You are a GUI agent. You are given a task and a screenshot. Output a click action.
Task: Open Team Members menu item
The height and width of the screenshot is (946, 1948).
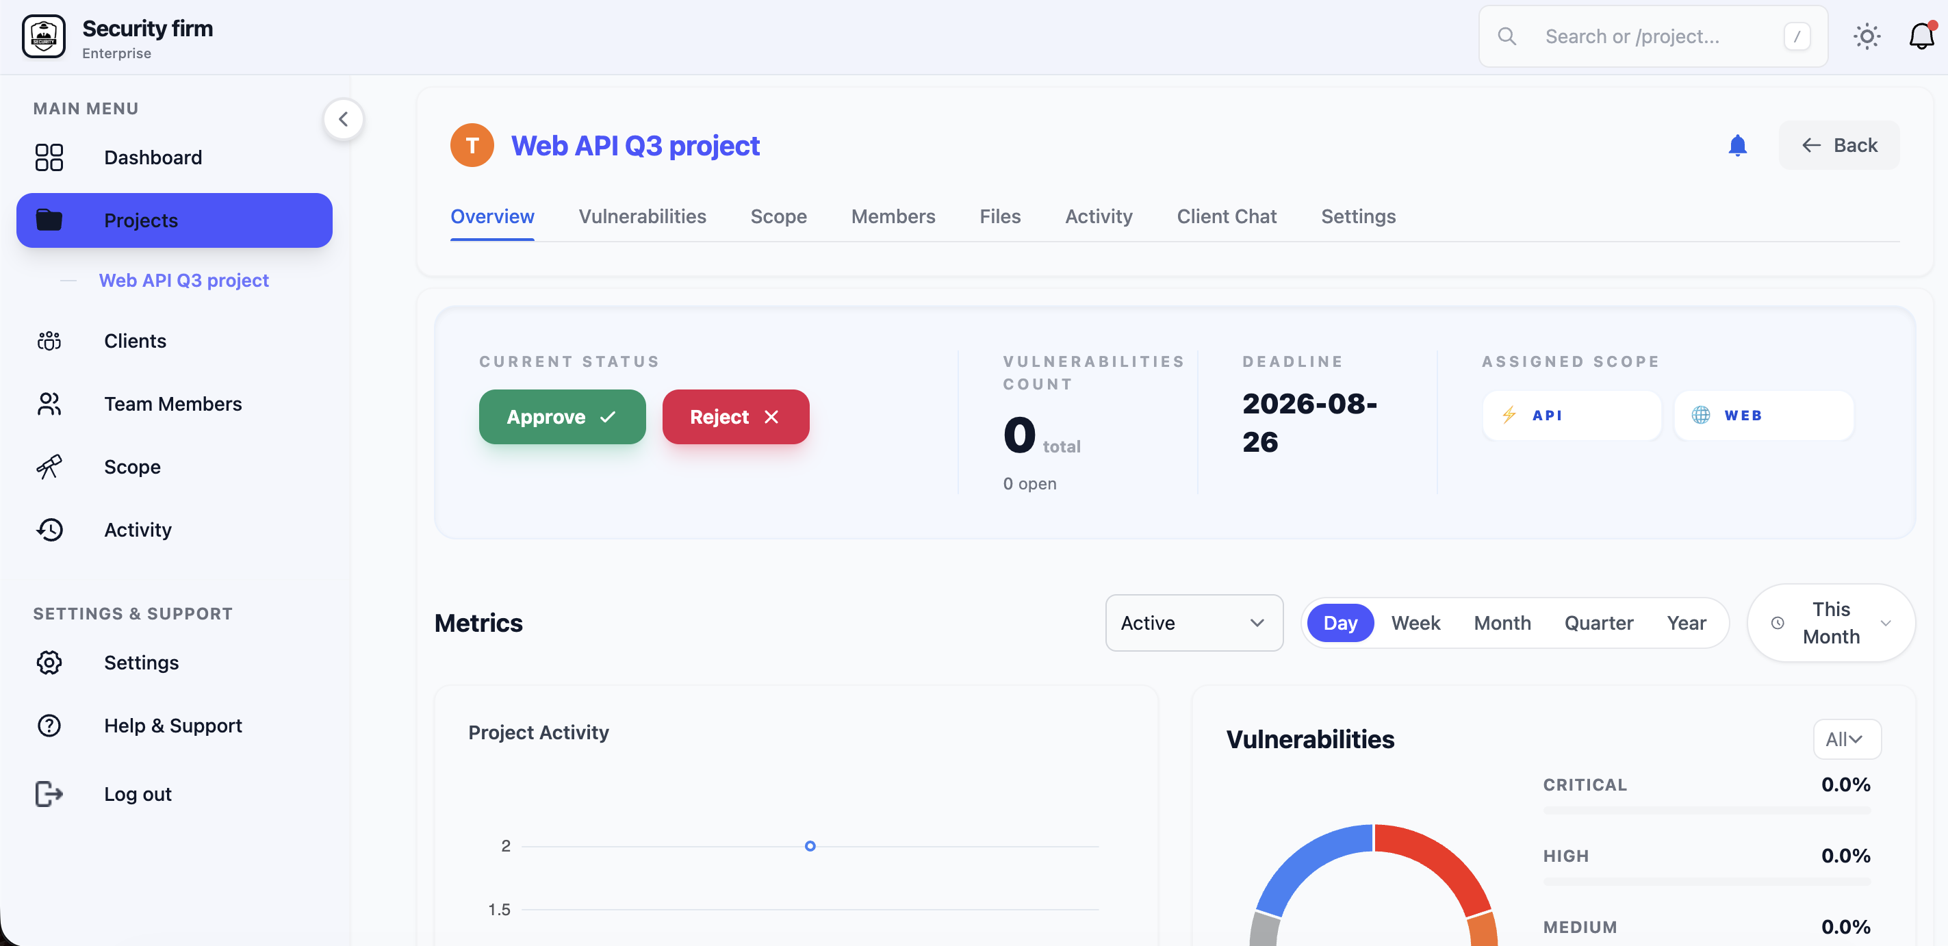click(175, 404)
